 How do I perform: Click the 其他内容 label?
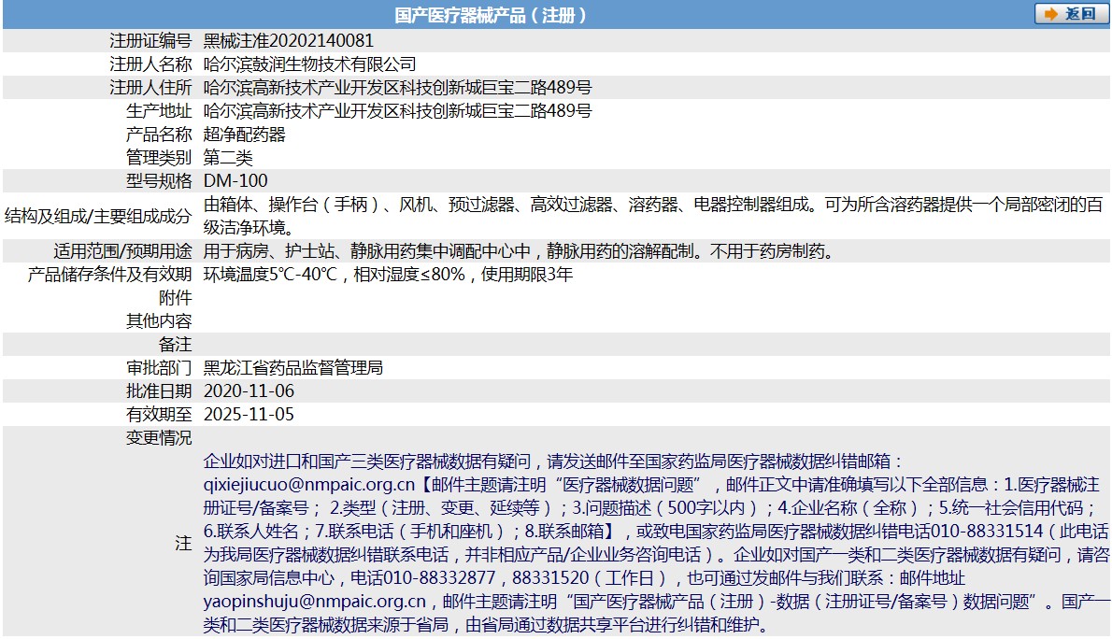(x=159, y=321)
